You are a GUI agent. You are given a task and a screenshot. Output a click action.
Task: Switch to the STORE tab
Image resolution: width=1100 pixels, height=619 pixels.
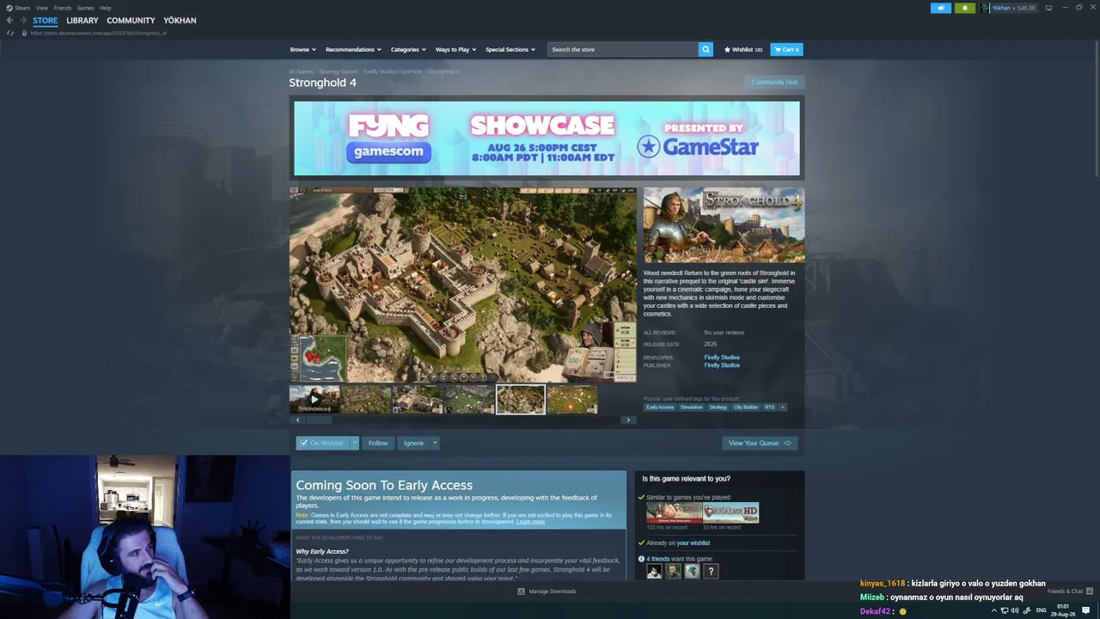point(46,21)
